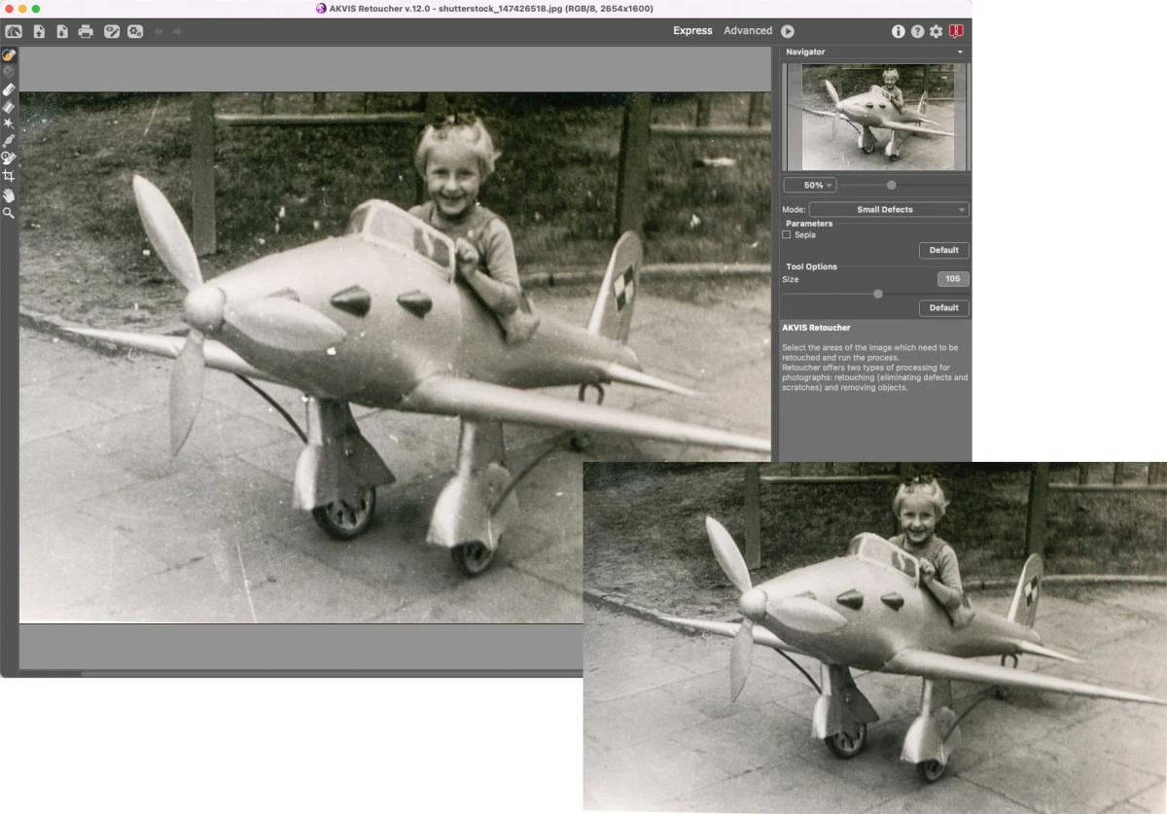Enable the Sepia checkbox
This screenshot has height=814, width=1167.
pyautogui.click(x=787, y=234)
